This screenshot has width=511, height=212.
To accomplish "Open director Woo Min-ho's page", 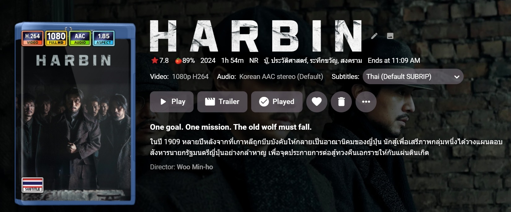I will [195, 167].
